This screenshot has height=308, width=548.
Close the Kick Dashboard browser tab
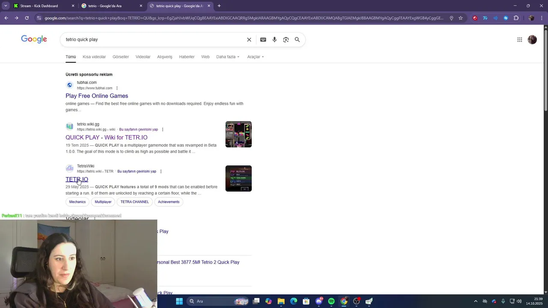coord(73,6)
